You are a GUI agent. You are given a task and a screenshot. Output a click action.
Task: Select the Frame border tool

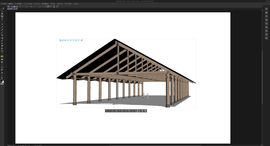(x=2, y=67)
